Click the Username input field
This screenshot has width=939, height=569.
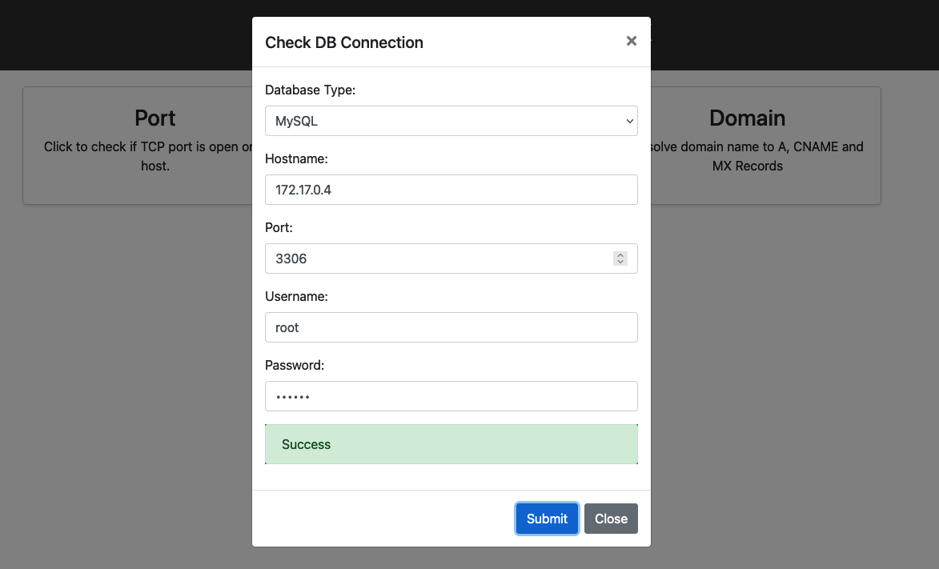[x=451, y=327]
